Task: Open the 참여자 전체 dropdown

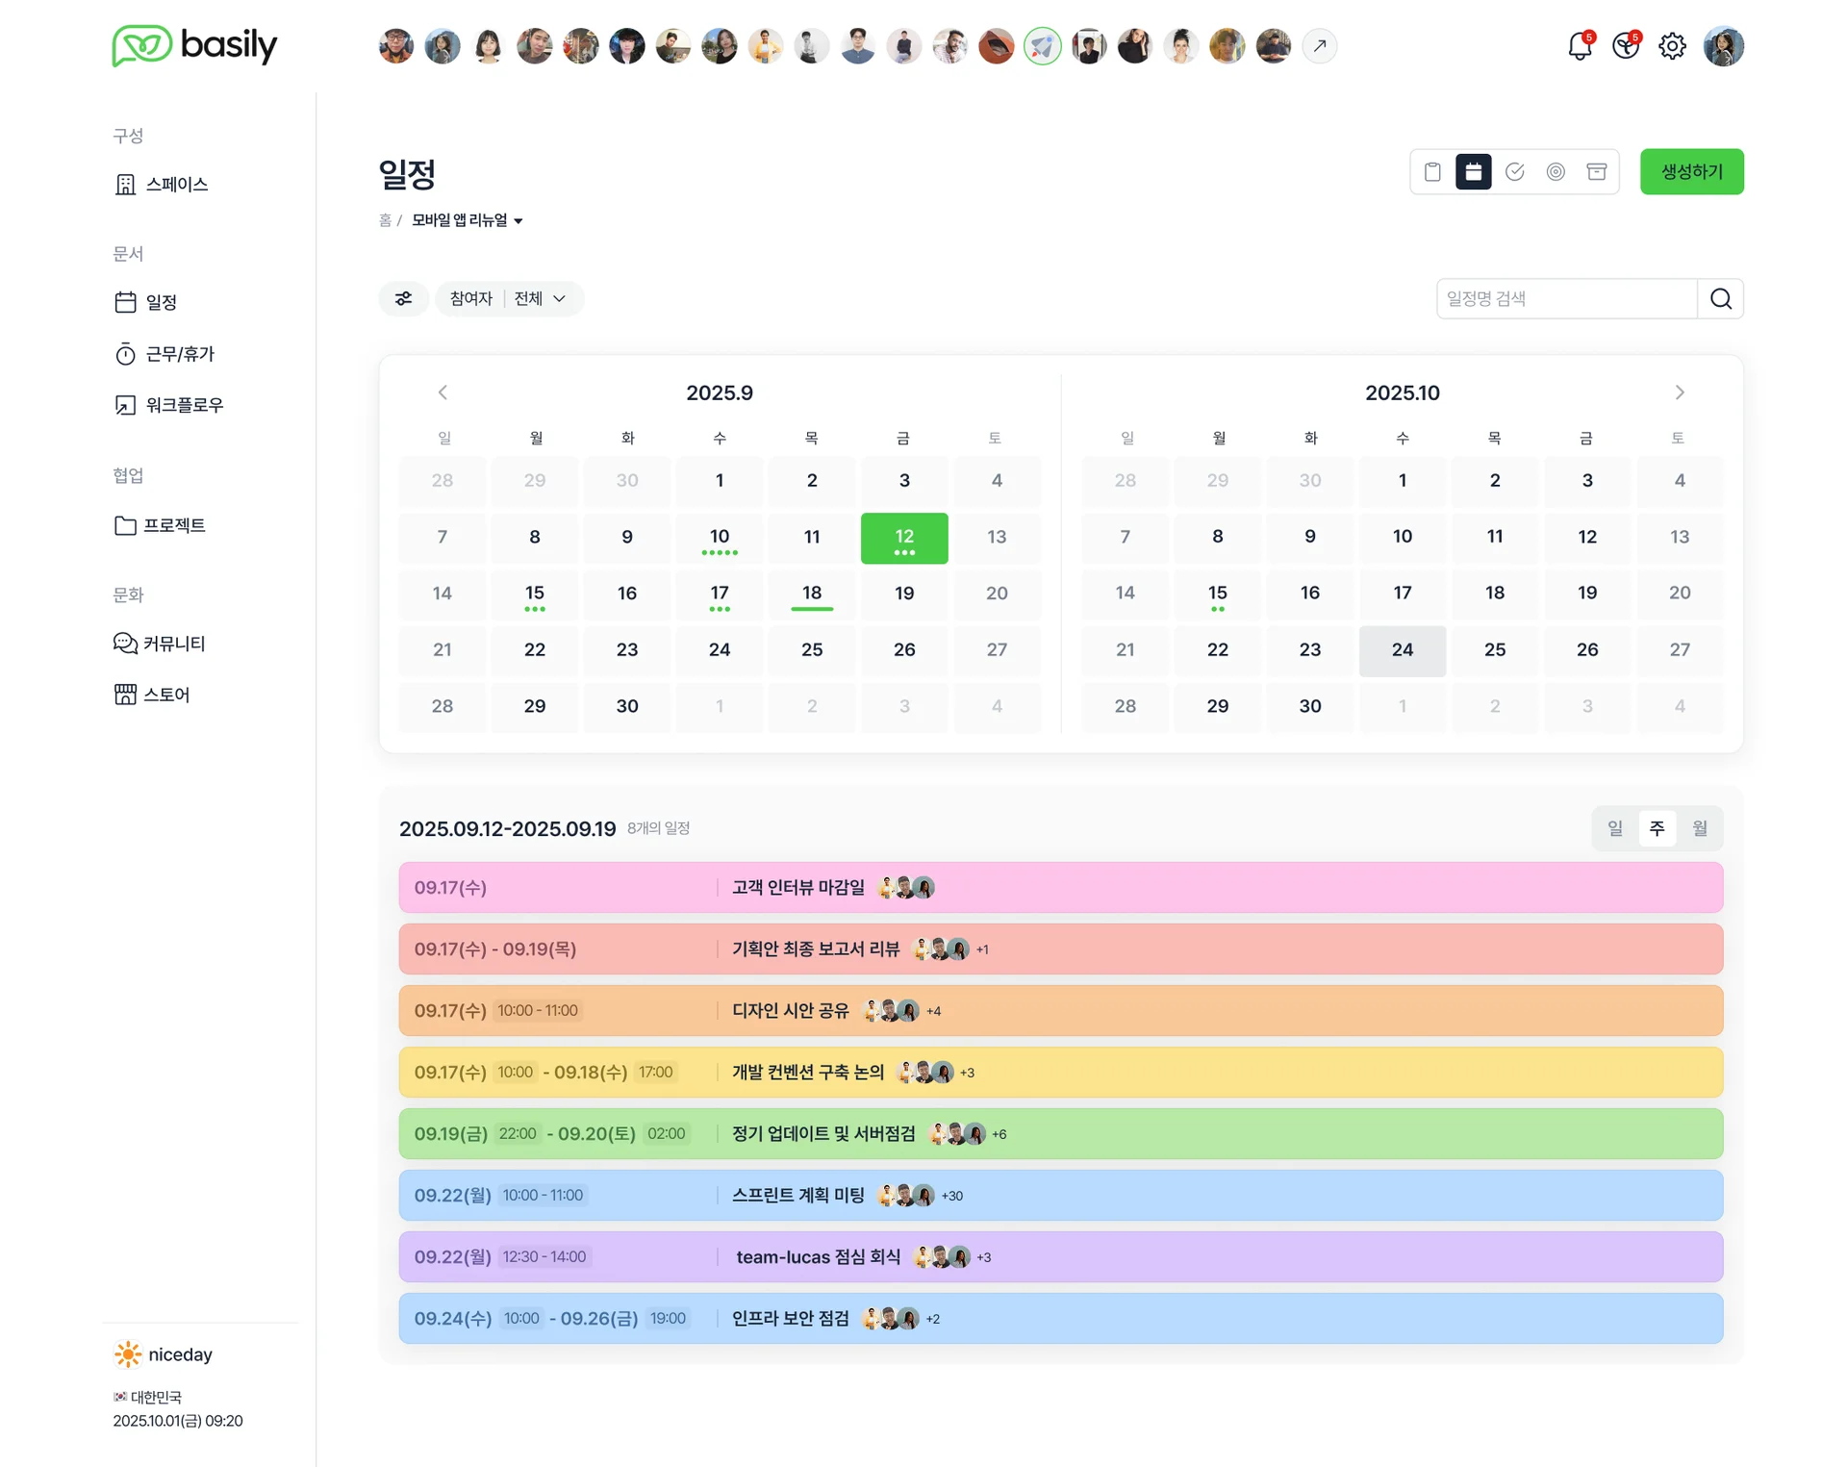Action: 510,299
